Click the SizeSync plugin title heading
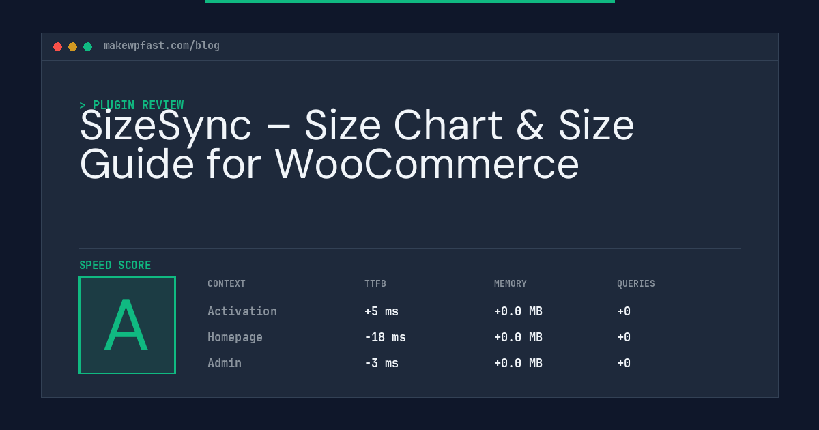This screenshot has width=819, height=430. coord(357,144)
